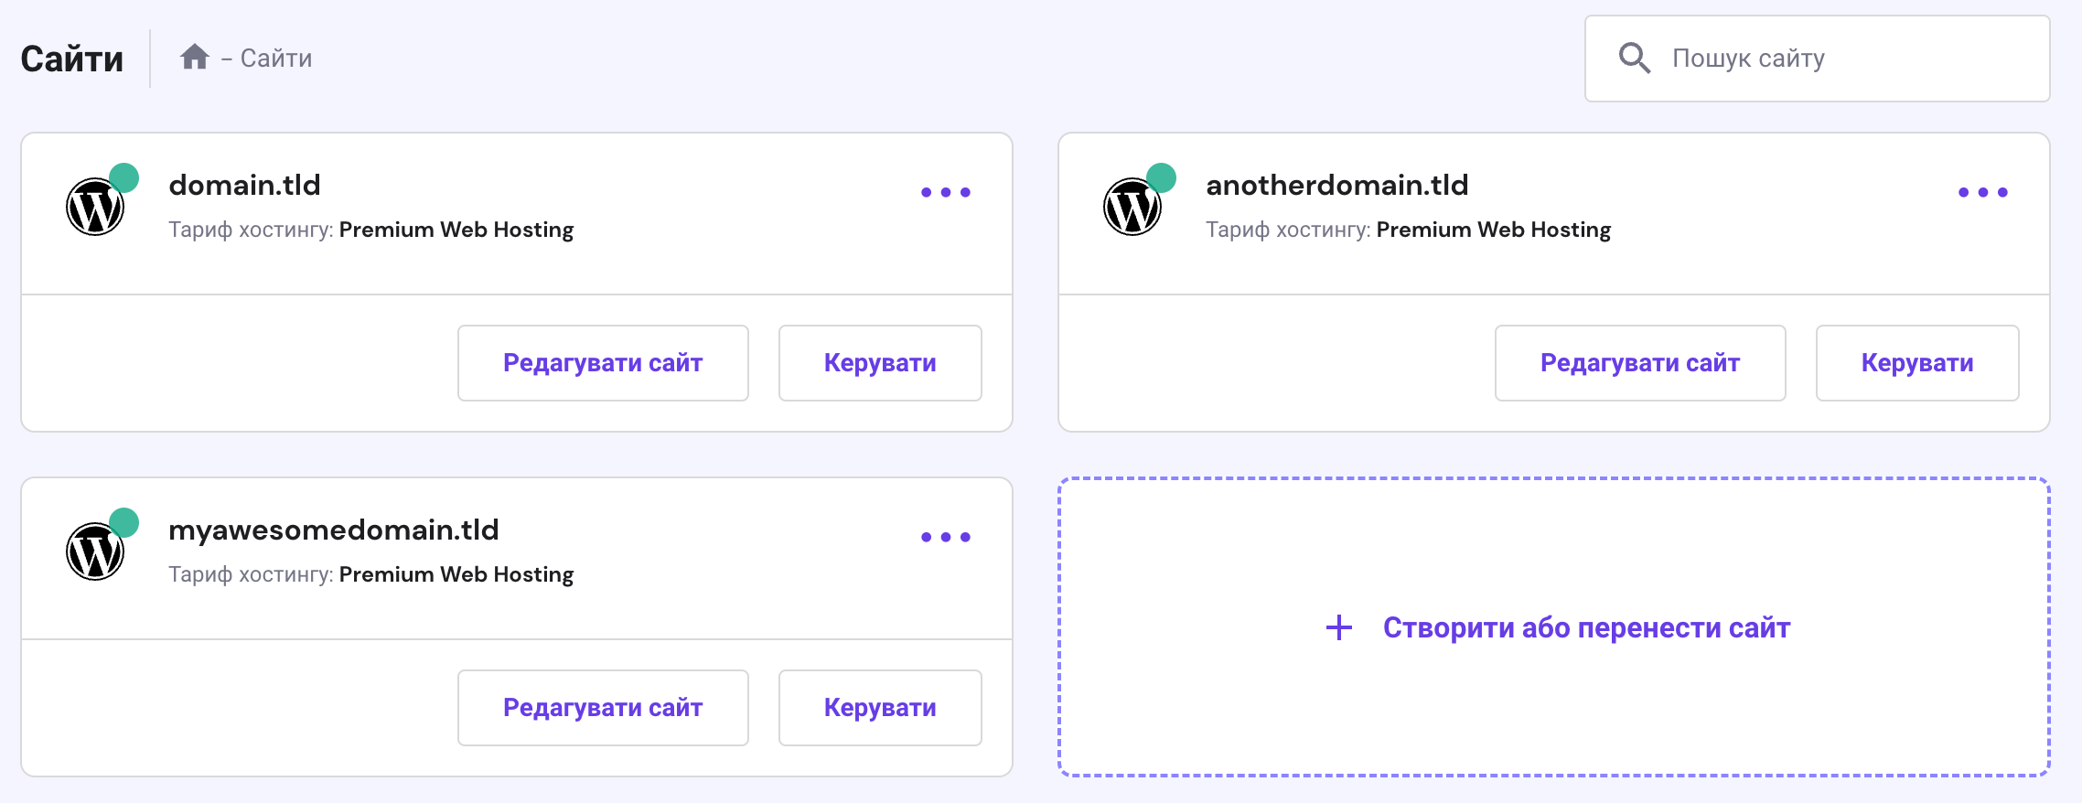This screenshot has height=803, width=2082.
Task: Open the three-dot menu for anotherdomain.tld
Action: (x=1982, y=190)
